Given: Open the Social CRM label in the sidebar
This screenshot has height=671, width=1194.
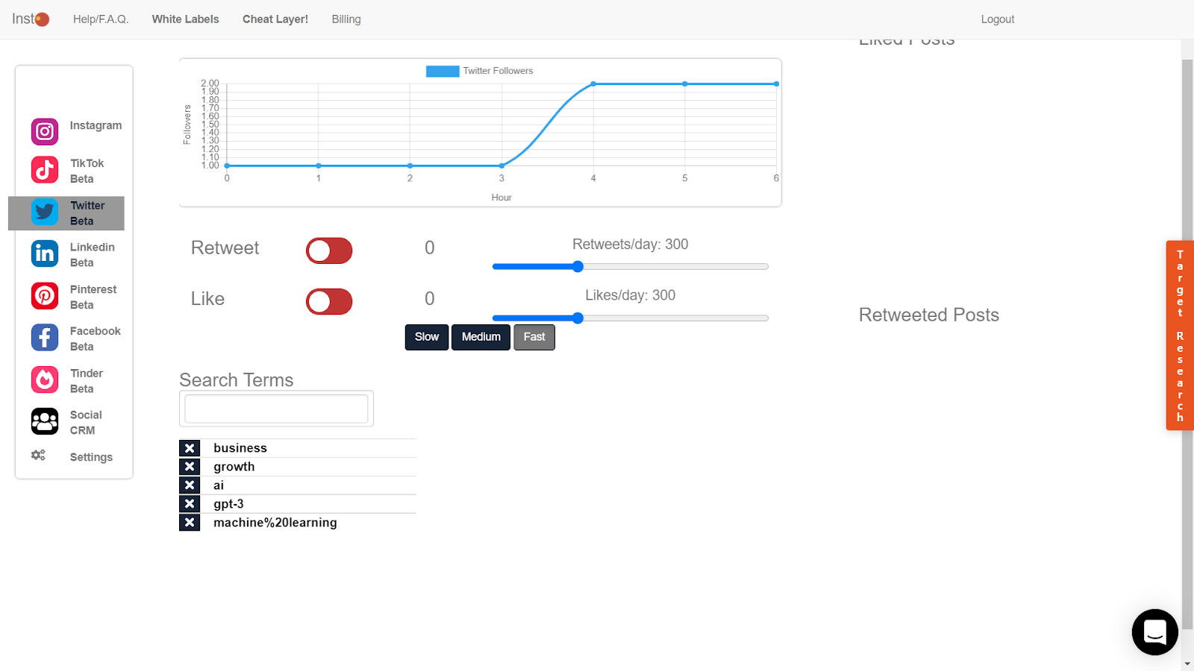Looking at the screenshot, I should click(86, 423).
